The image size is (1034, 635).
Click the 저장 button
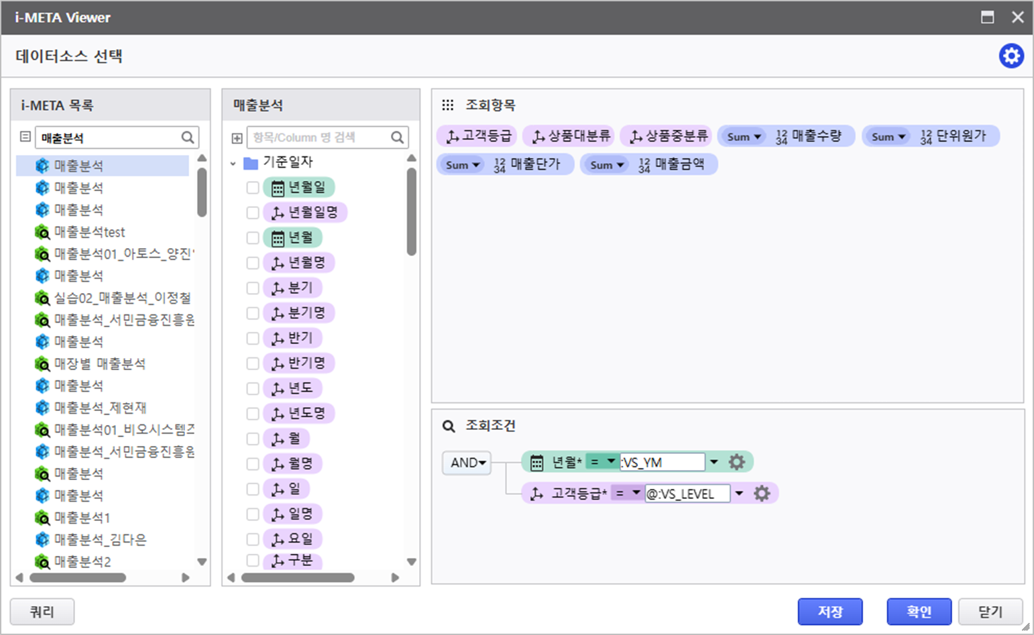click(830, 612)
